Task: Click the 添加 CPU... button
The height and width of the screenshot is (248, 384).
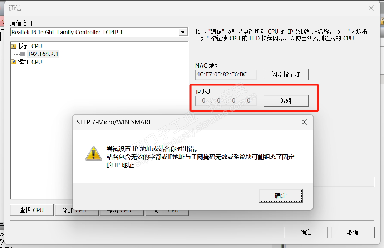Action: click(77, 210)
